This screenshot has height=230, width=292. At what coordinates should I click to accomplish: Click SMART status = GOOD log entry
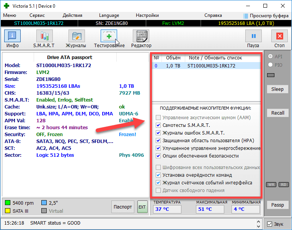click(55, 223)
